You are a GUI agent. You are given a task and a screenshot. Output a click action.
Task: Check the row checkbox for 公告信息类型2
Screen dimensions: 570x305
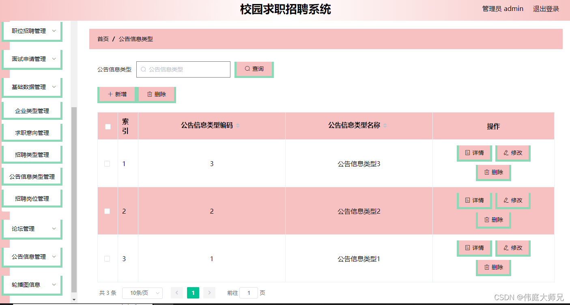[x=107, y=211]
